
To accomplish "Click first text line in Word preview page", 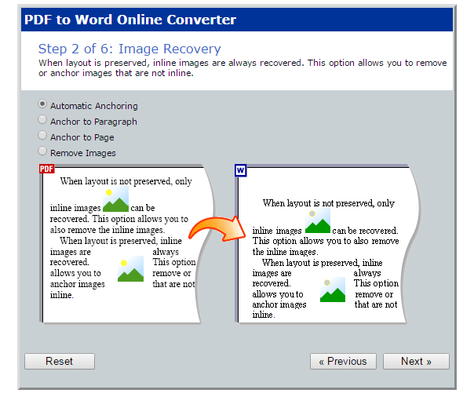I will [x=328, y=203].
